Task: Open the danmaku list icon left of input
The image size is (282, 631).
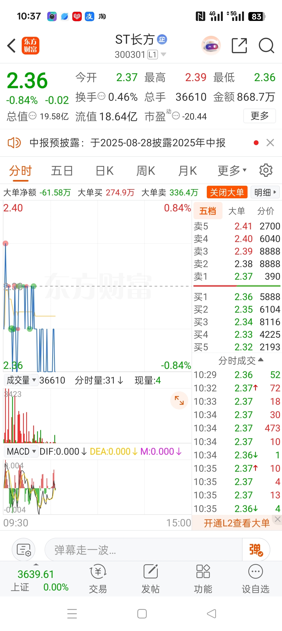Action: [24, 550]
